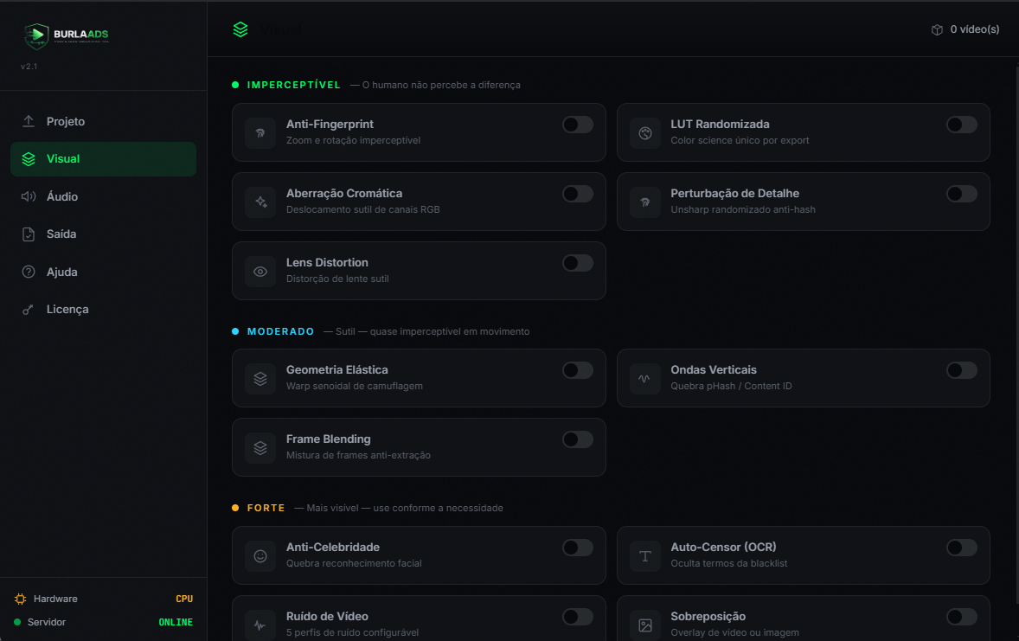Click the Visual layers icon in sidebar
The height and width of the screenshot is (641, 1019).
(x=29, y=159)
